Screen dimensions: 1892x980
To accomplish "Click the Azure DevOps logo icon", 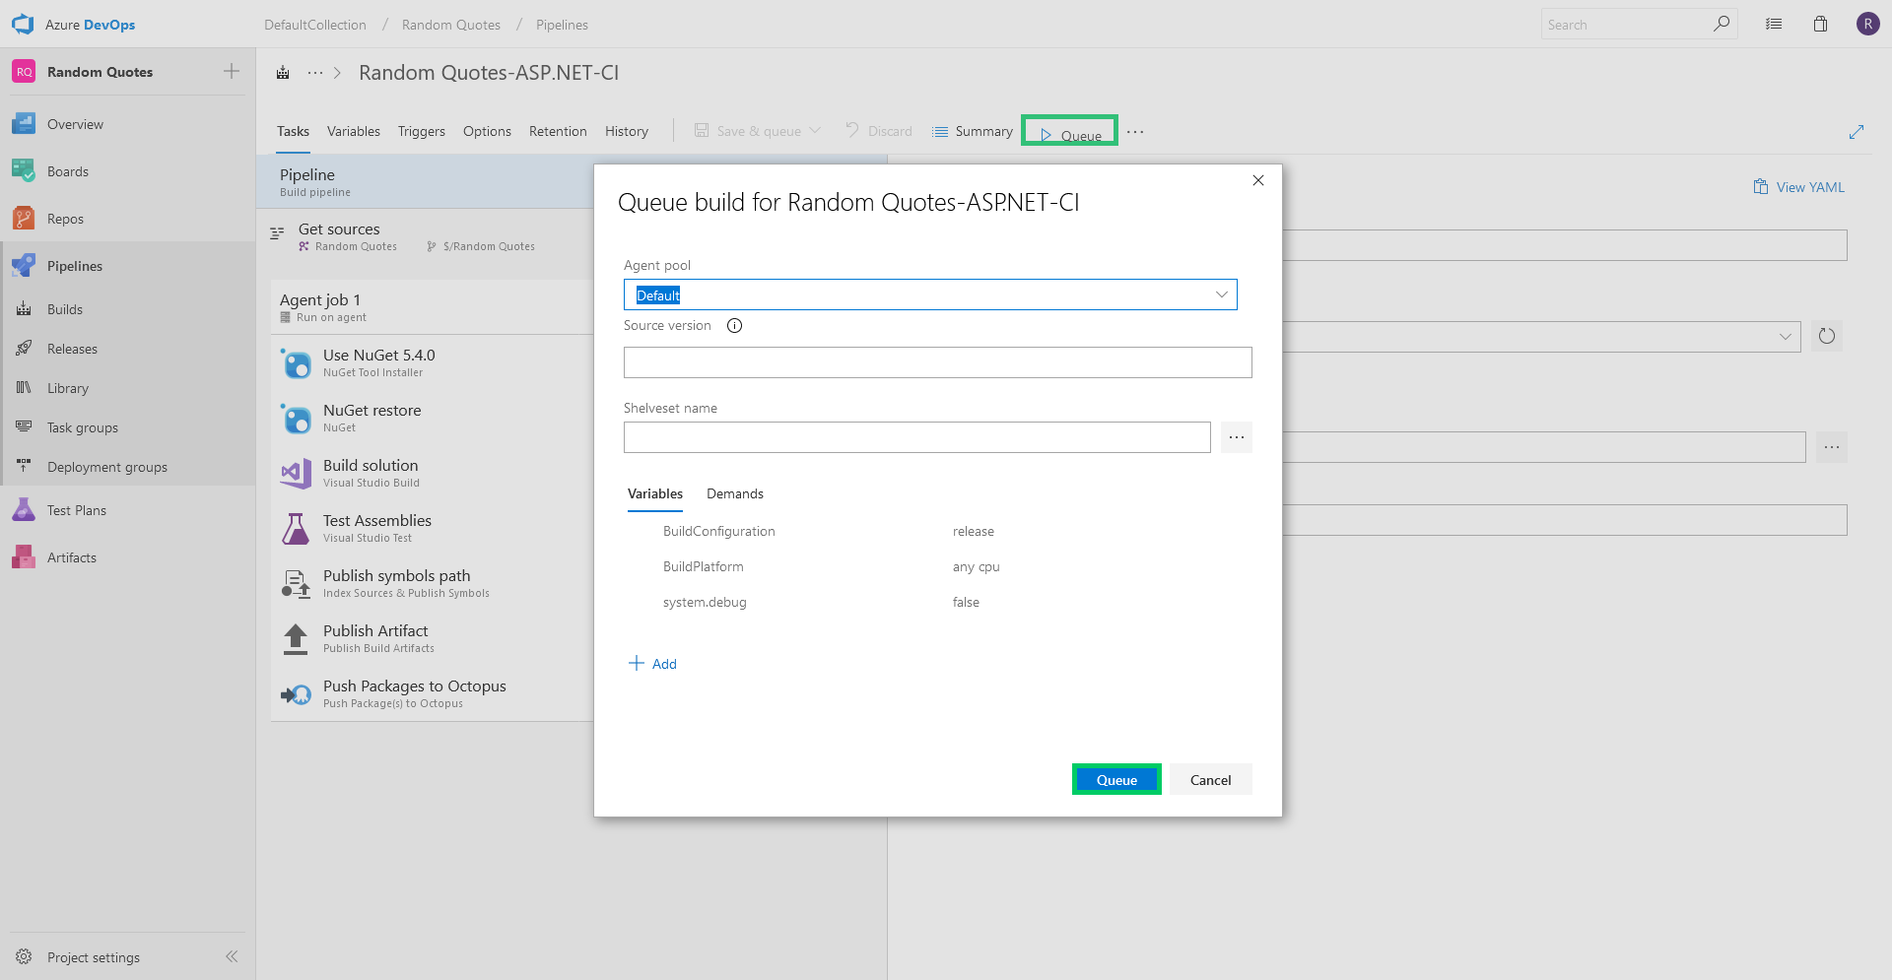I will (x=23, y=25).
